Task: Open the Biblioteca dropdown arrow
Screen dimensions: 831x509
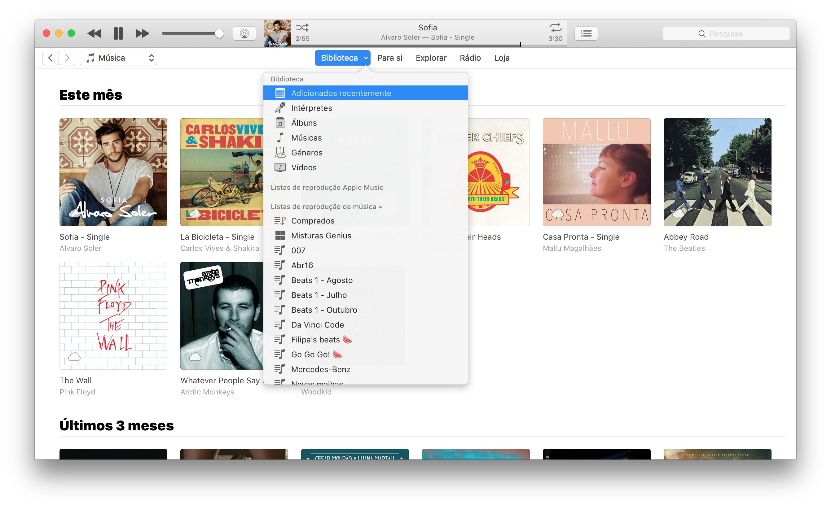Action: [366, 58]
